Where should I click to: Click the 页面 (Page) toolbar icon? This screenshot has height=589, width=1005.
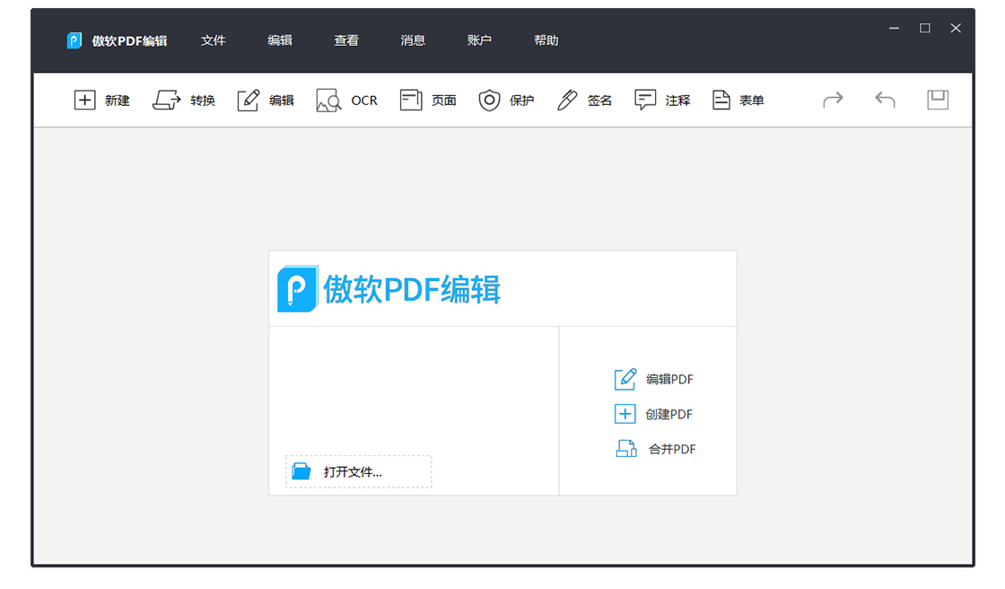411,100
